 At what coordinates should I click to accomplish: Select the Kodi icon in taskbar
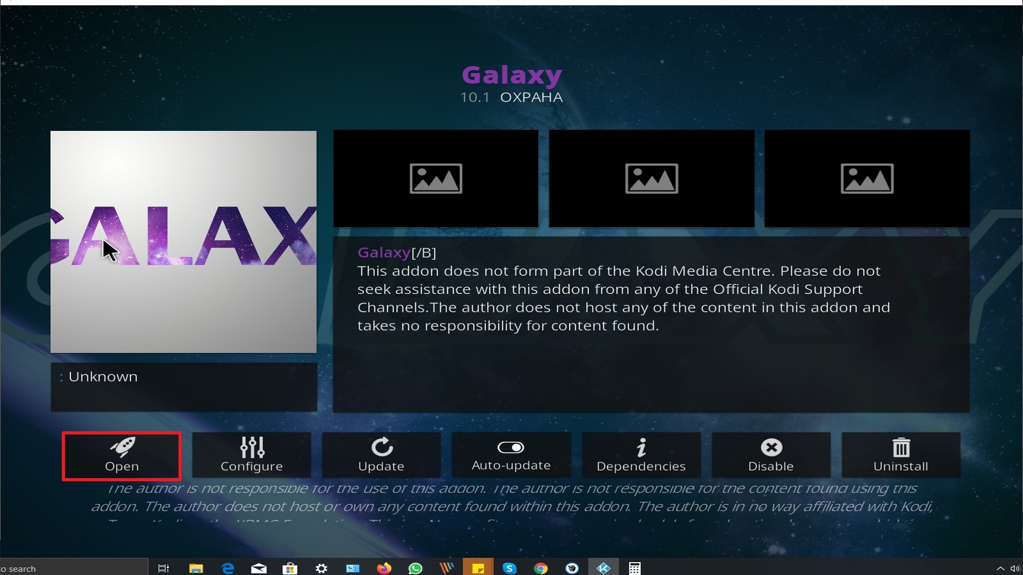click(x=603, y=568)
